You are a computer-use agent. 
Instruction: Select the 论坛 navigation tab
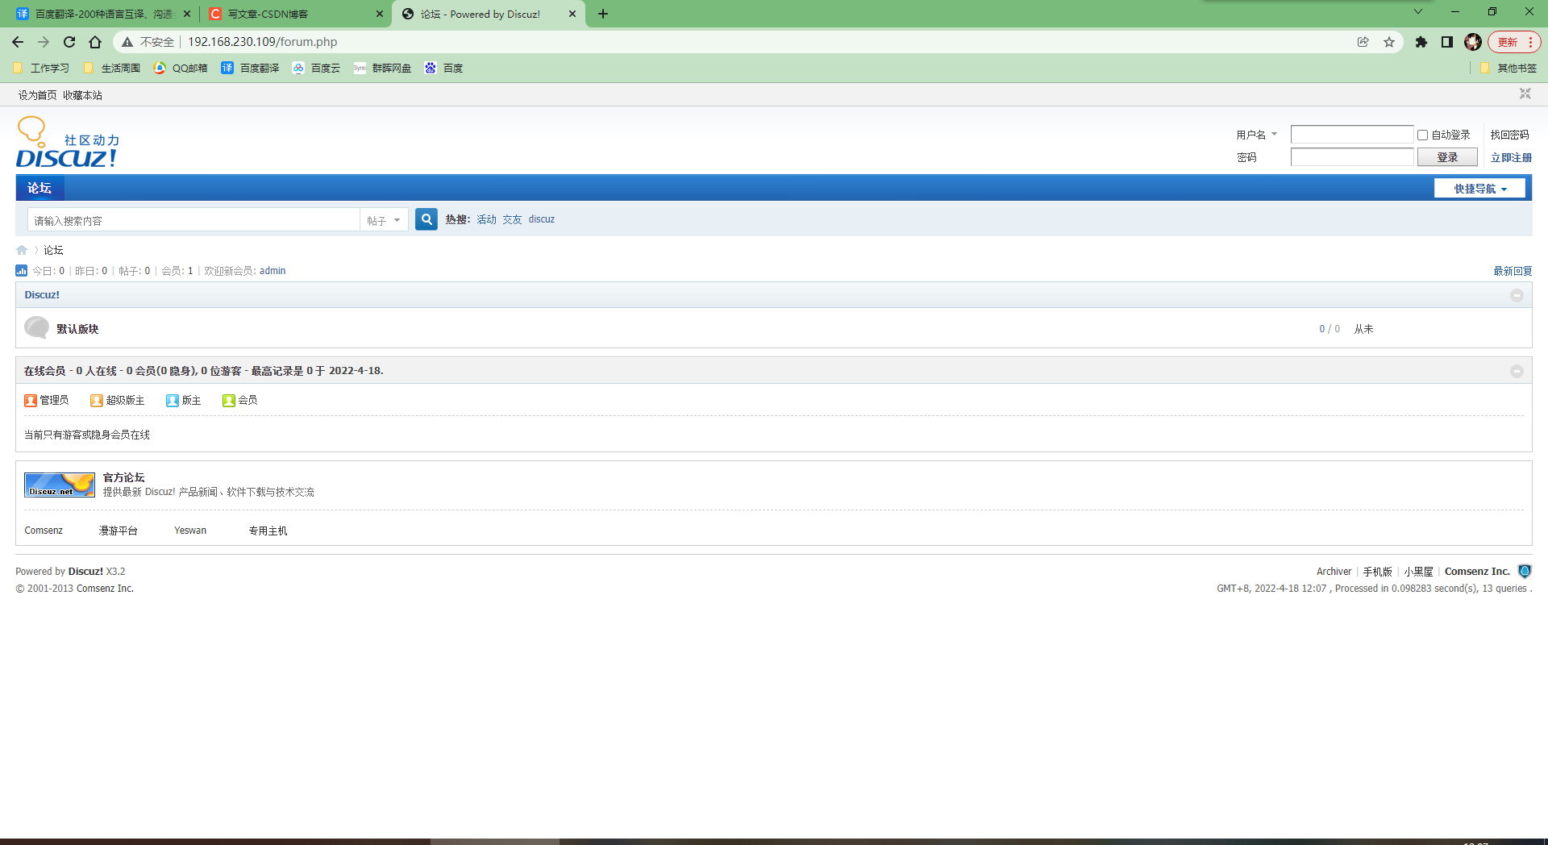[40, 188]
